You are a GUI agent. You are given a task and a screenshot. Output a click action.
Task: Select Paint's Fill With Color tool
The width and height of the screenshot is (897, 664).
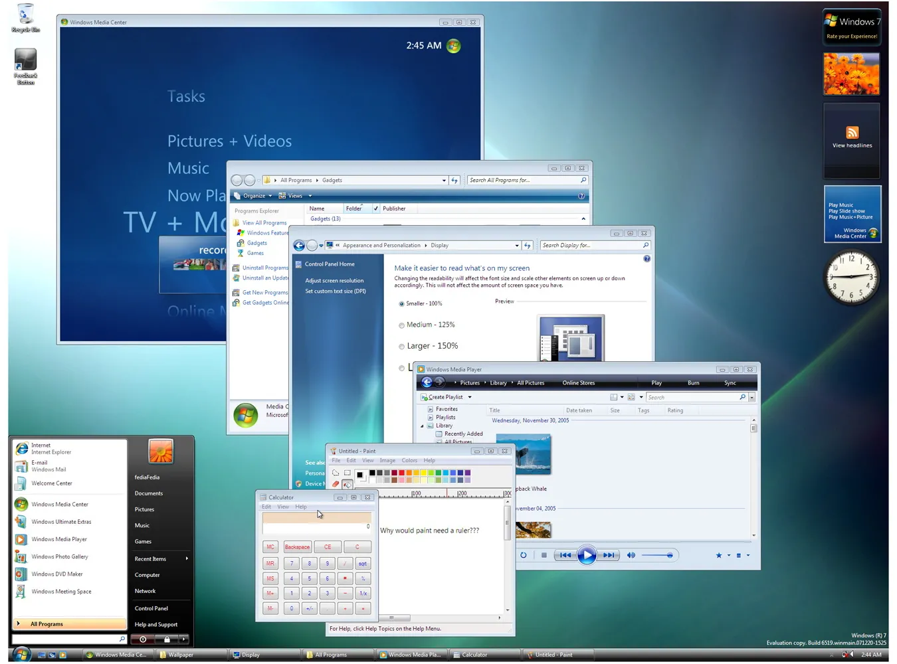(x=348, y=484)
